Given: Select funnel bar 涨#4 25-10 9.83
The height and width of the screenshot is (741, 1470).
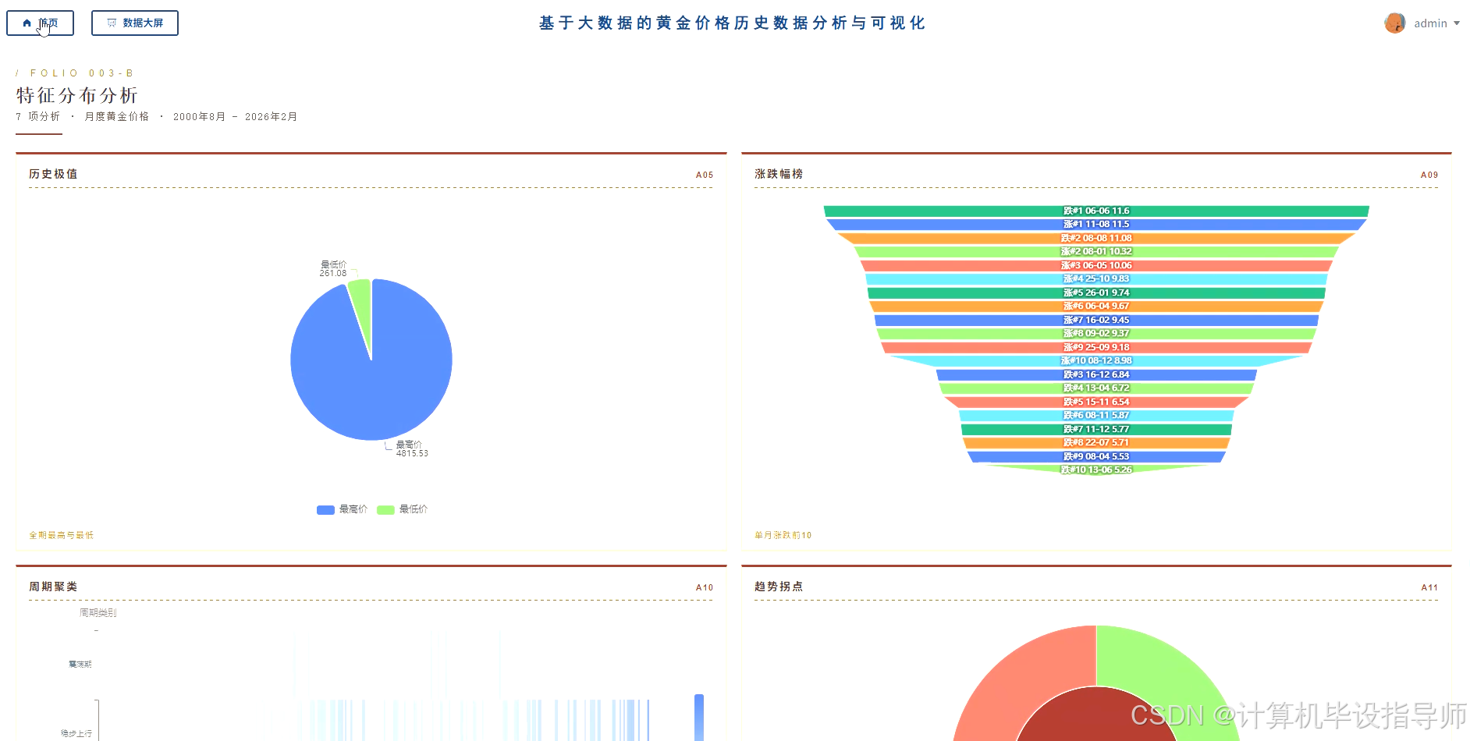Looking at the screenshot, I should pos(1096,279).
